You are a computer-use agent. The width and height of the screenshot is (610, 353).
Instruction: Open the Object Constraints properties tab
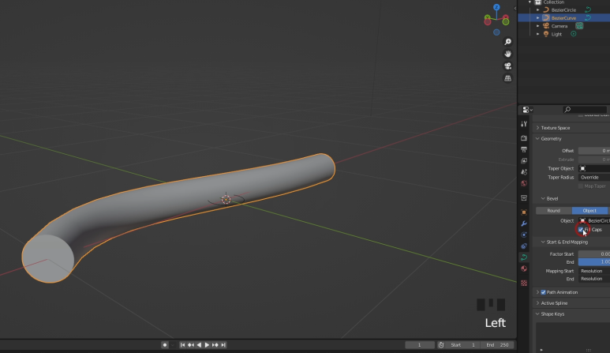(524, 246)
